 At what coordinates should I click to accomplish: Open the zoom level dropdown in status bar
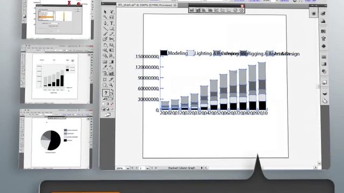coord(128,168)
